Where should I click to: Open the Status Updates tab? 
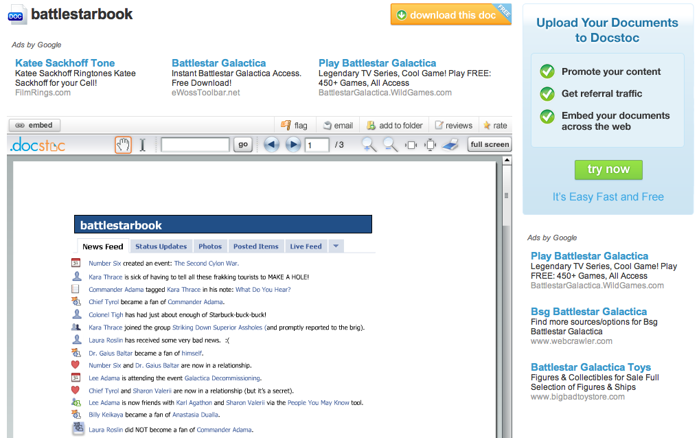(x=161, y=246)
